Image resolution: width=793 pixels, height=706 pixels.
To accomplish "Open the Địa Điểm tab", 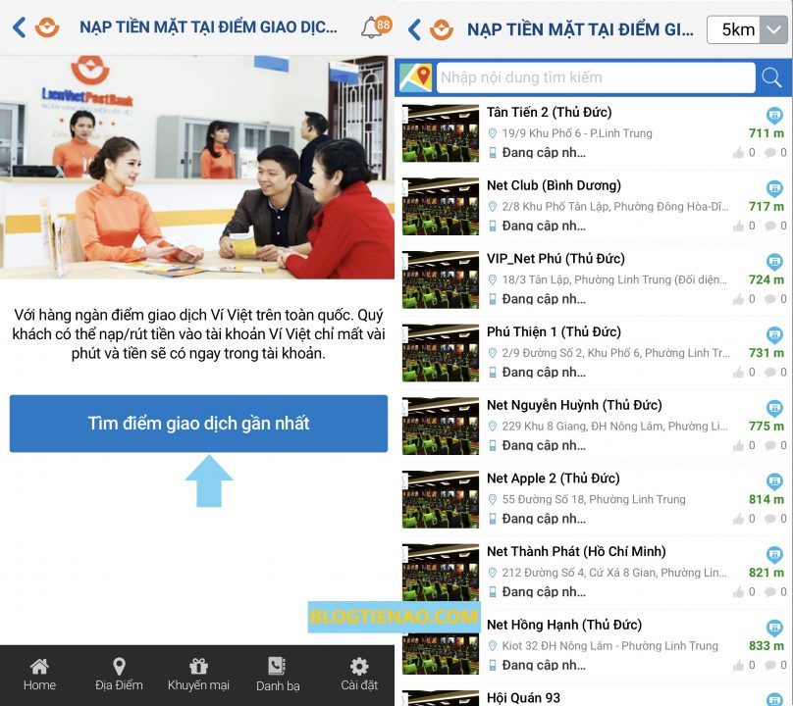I will (119, 675).
